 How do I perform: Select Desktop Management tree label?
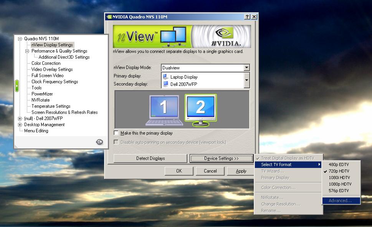[45, 125]
